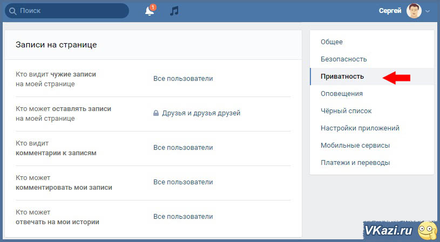Click Сергей's profile avatar
Viewport: 440px width, 242px height.
point(414,11)
